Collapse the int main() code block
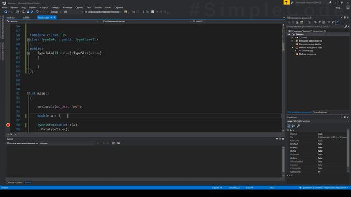Image resolution: width=351 pixels, height=197 pixels. coord(28,94)
